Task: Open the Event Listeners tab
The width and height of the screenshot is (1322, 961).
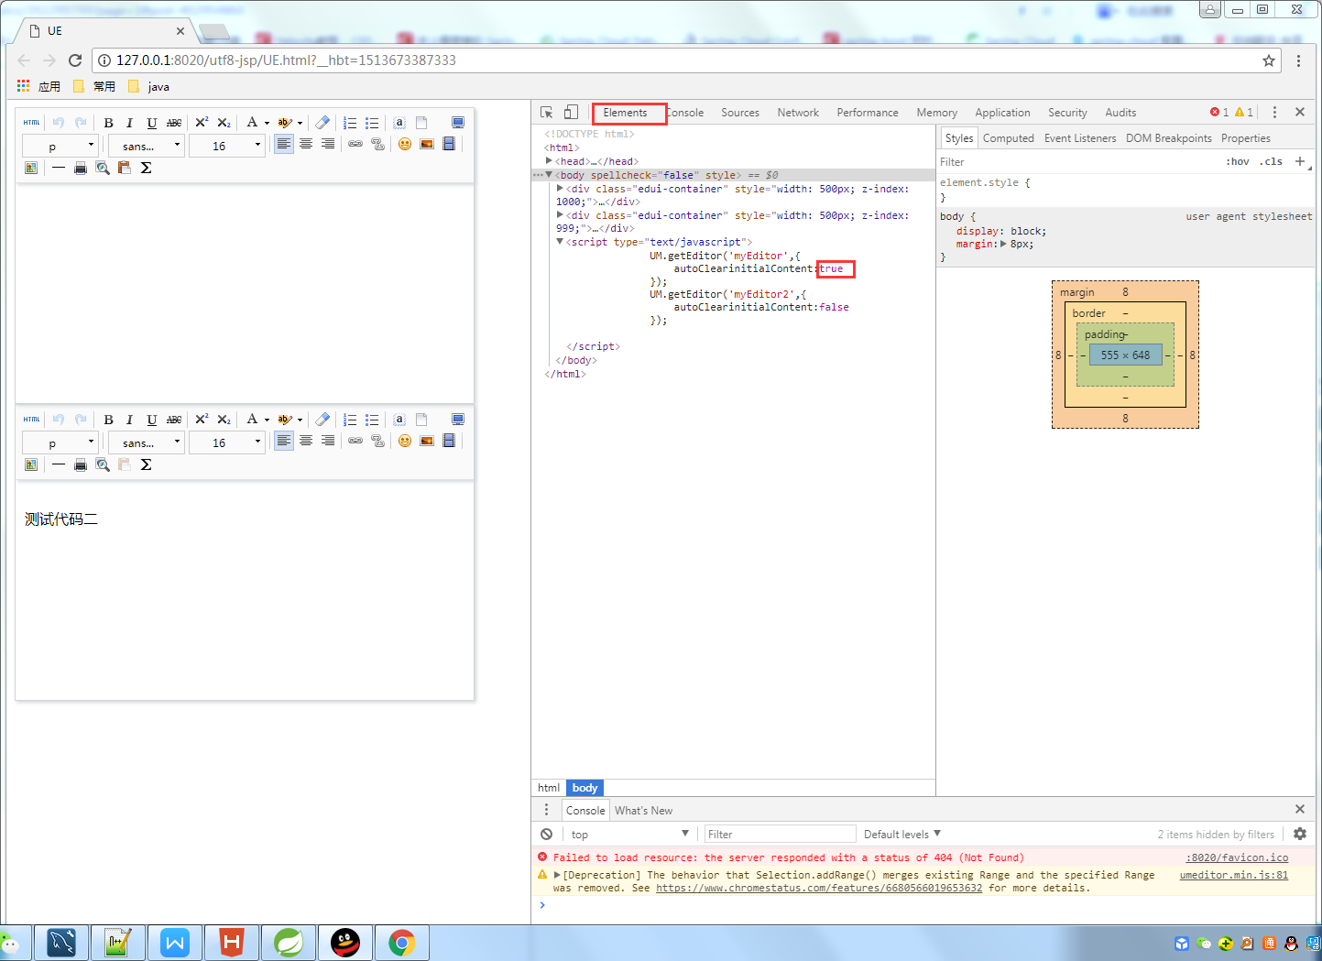Action: click(1080, 138)
